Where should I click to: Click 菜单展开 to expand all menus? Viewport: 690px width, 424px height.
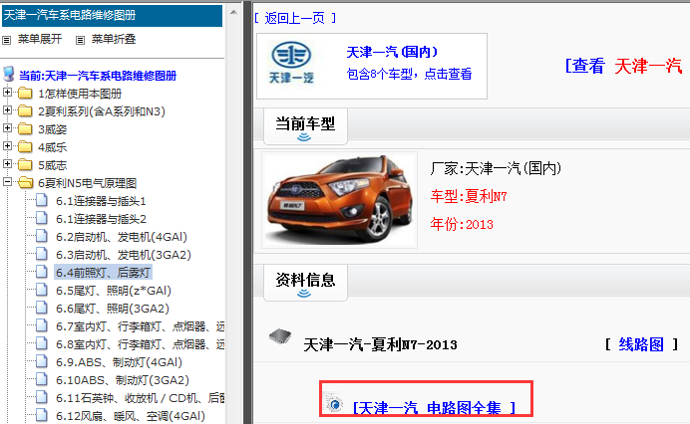pyautogui.click(x=40, y=39)
